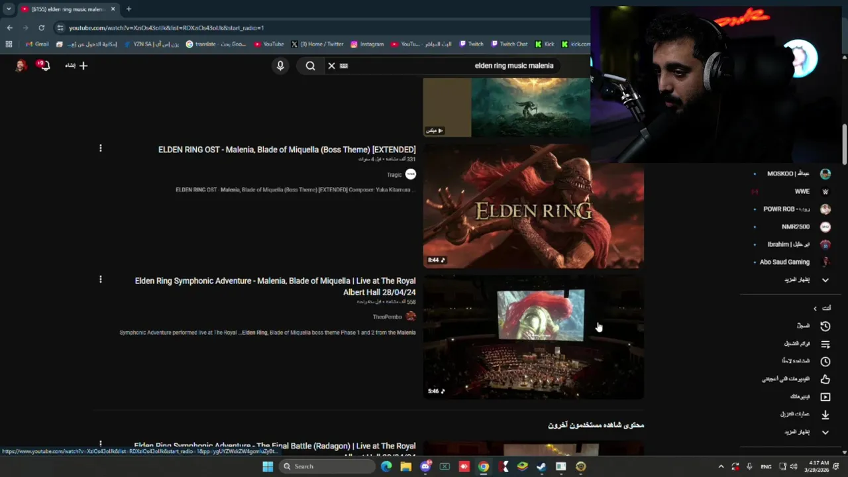The image size is (848, 477).
Task: Open the Final Battle (Radagon) video title
Action: [x=275, y=450]
